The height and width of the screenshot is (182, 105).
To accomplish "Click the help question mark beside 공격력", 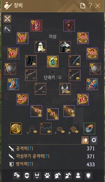I will pos(30,148).
